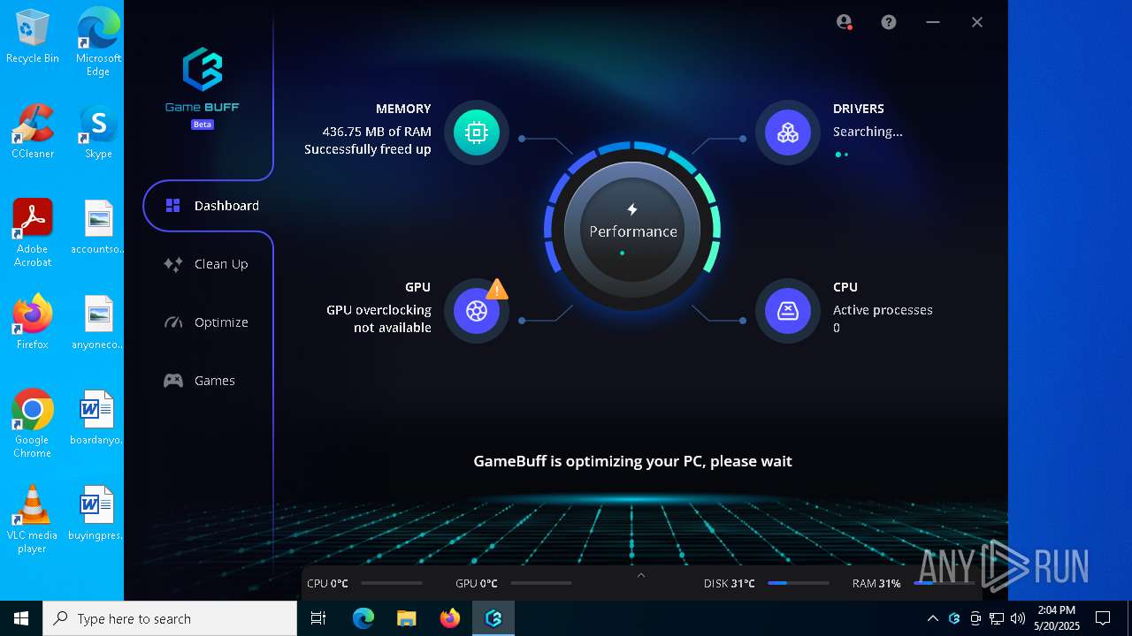
Task: Select Firefox desktop shortcut
Action: pos(33,322)
